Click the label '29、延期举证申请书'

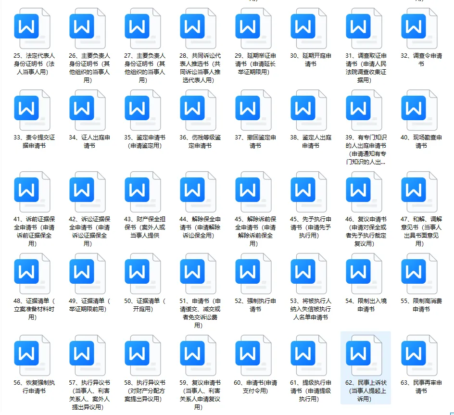tap(255, 63)
